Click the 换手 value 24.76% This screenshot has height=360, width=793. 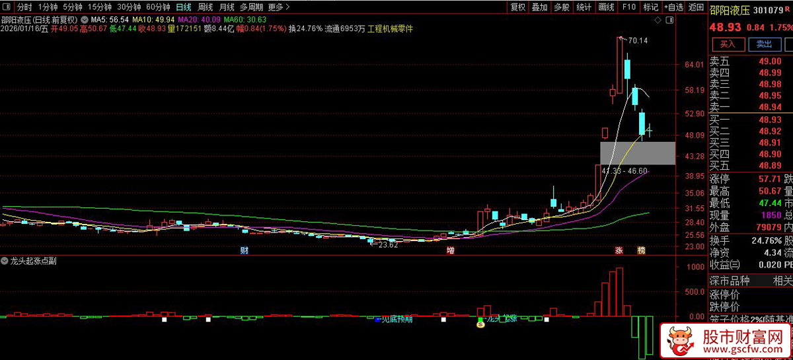tap(767, 240)
